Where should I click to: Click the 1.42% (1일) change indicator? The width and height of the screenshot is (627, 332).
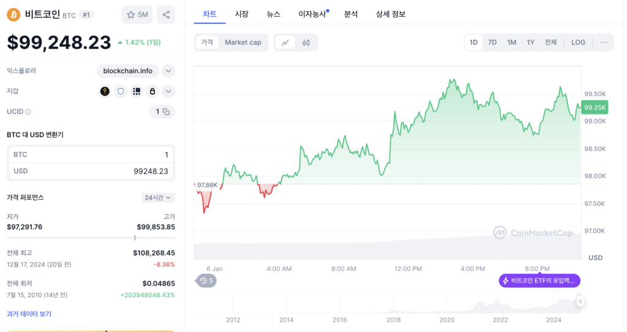coord(139,42)
